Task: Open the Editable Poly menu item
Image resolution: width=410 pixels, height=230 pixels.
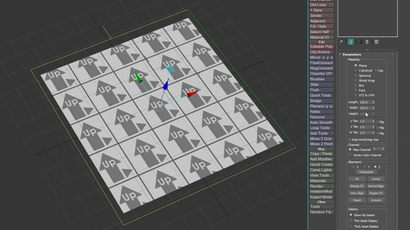Action: click(321, 47)
